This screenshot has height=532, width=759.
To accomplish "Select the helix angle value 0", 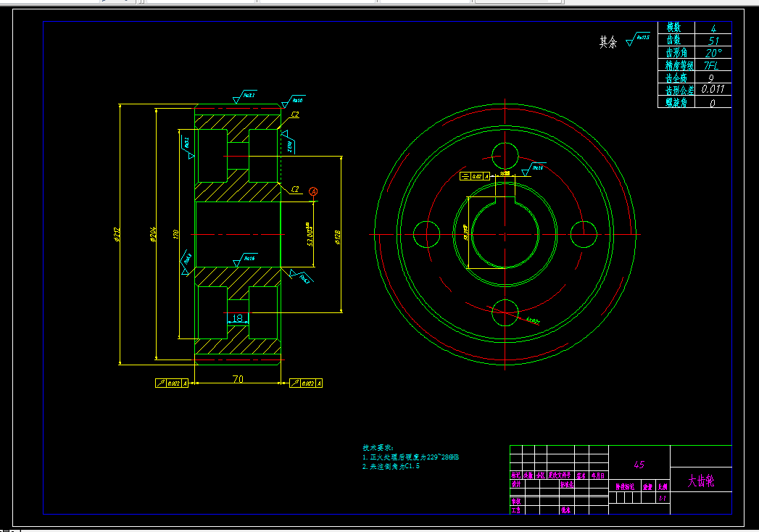I will pos(713,103).
